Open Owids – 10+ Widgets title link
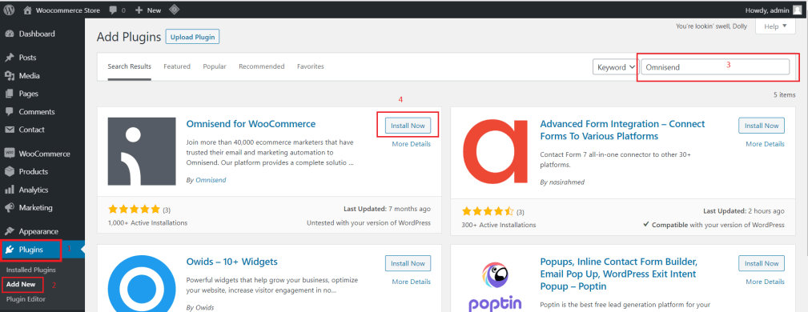Screen dimensions: 808x312 (232, 262)
